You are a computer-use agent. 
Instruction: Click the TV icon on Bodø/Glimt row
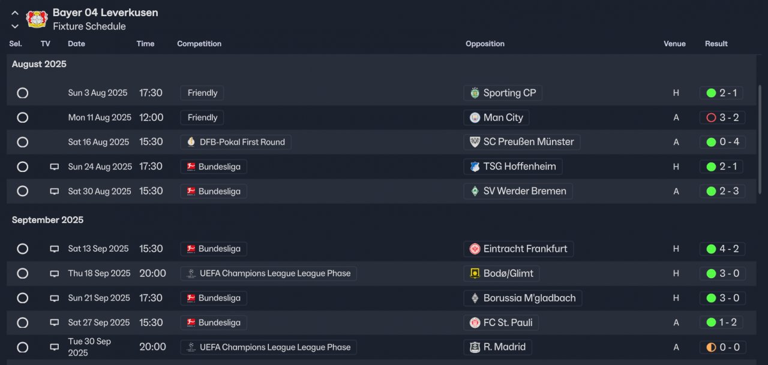(x=55, y=273)
